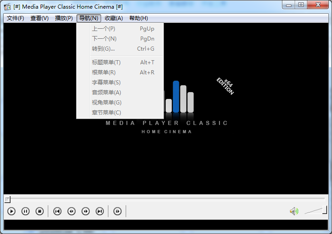Click the fast-forward (increase speed) icon

pyautogui.click(x=86, y=211)
